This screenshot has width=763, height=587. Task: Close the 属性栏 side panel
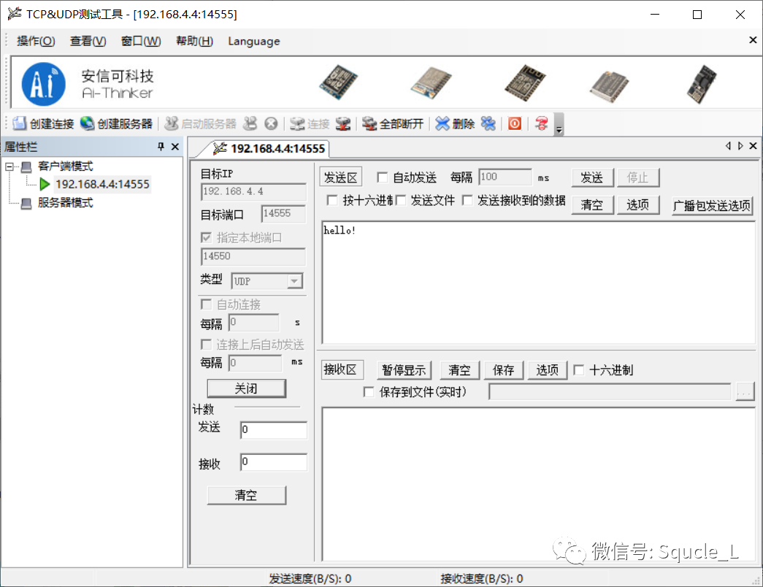click(x=175, y=147)
